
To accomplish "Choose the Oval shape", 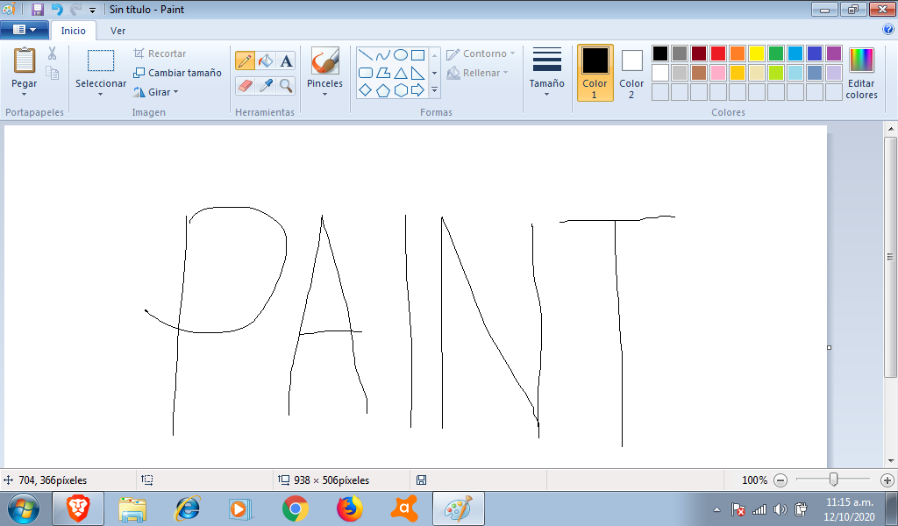I will tap(401, 55).
